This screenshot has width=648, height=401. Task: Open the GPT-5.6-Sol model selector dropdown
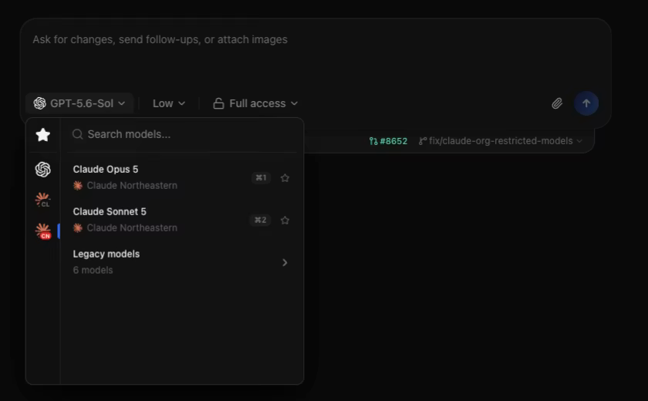coord(79,103)
